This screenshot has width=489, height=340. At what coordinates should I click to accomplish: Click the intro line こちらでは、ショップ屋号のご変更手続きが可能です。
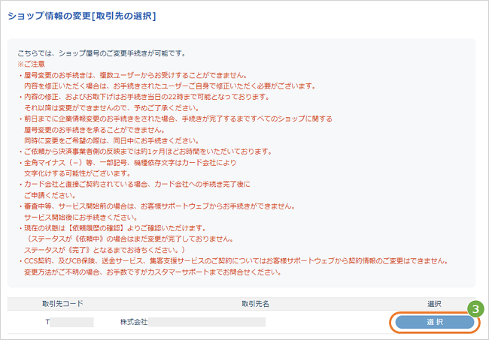102,53
